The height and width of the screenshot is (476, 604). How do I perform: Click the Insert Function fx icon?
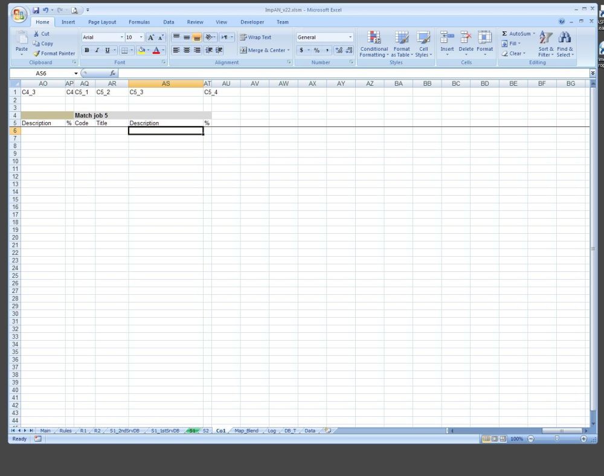coord(112,73)
